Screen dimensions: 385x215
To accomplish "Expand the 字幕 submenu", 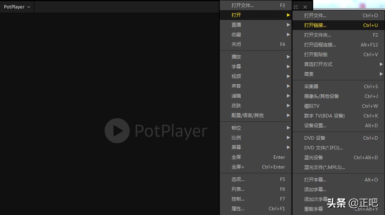I will tap(256, 66).
